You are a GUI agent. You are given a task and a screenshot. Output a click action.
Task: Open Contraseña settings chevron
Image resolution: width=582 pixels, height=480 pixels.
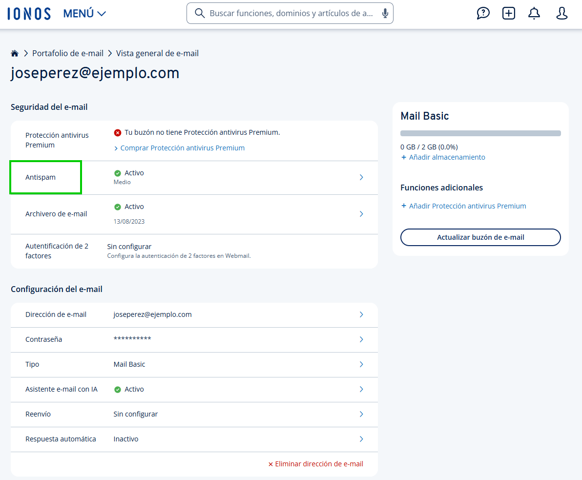pos(361,340)
